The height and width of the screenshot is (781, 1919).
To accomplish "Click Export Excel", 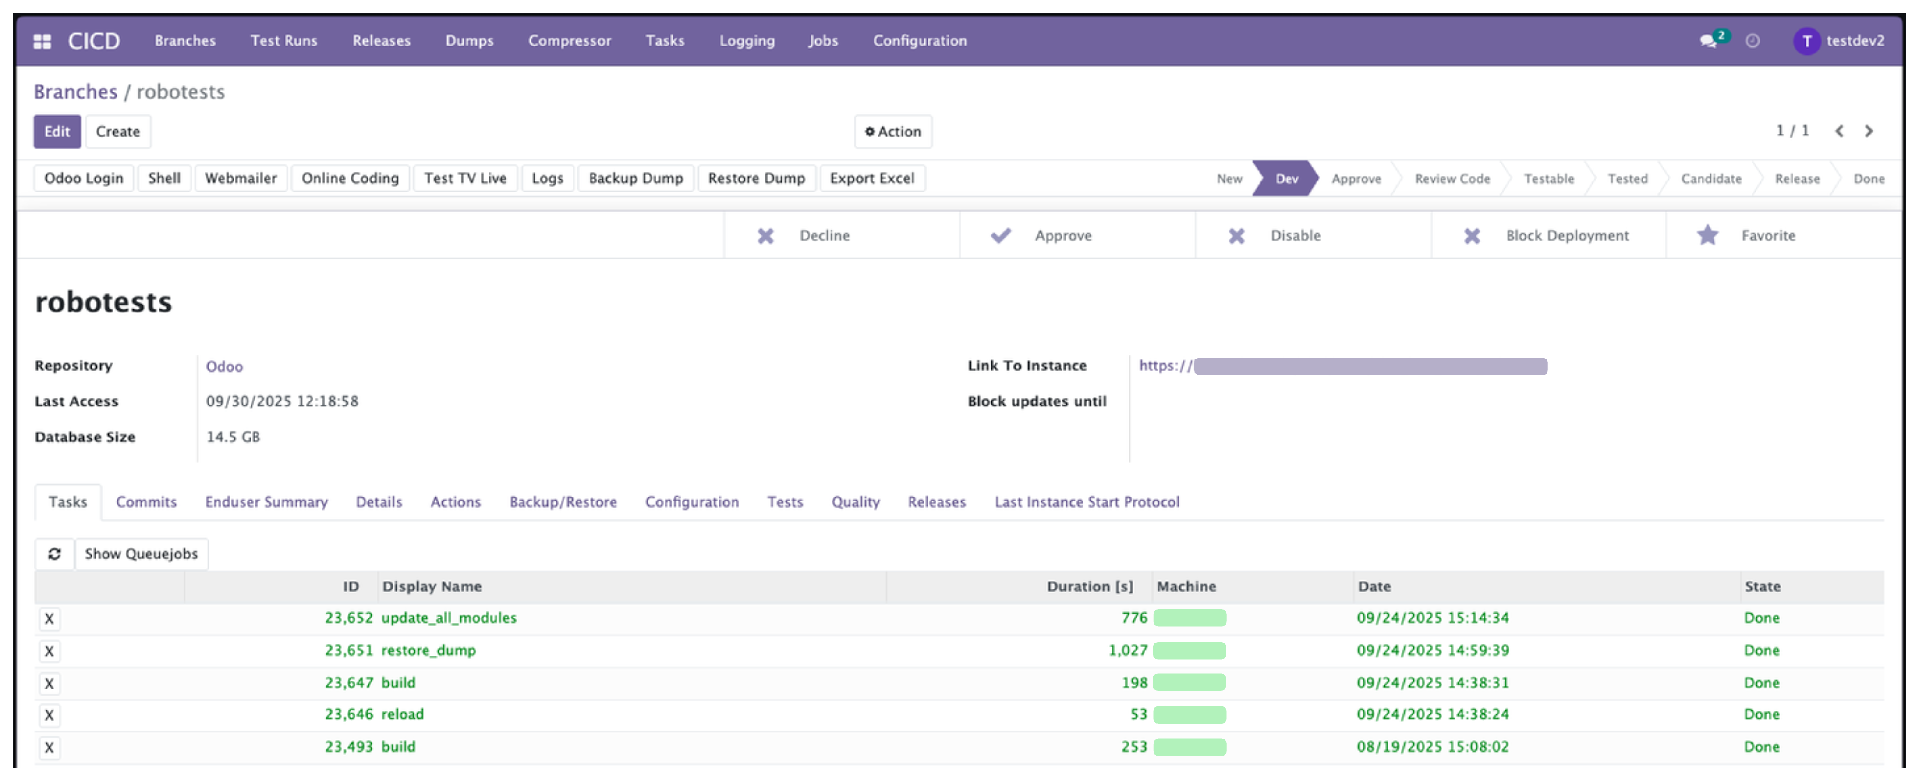I will point(872,179).
